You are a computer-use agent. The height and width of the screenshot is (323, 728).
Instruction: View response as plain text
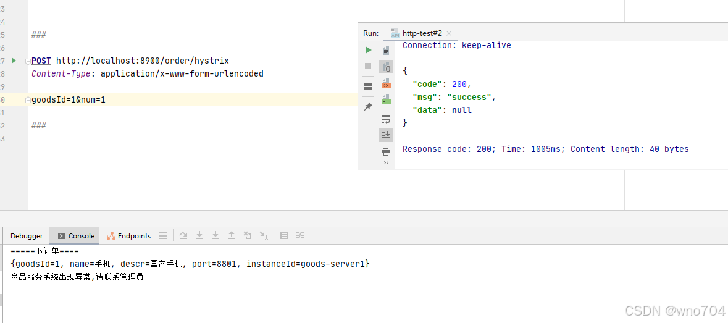coord(386,50)
